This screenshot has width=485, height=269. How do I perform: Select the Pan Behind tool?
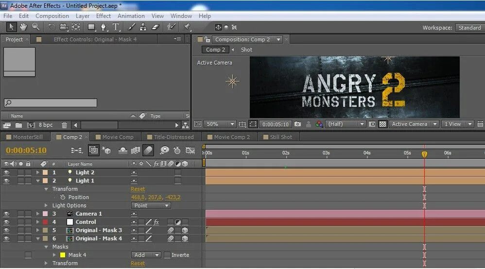pyautogui.click(x=76, y=27)
